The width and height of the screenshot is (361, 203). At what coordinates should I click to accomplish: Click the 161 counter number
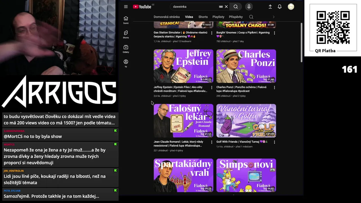(349, 69)
